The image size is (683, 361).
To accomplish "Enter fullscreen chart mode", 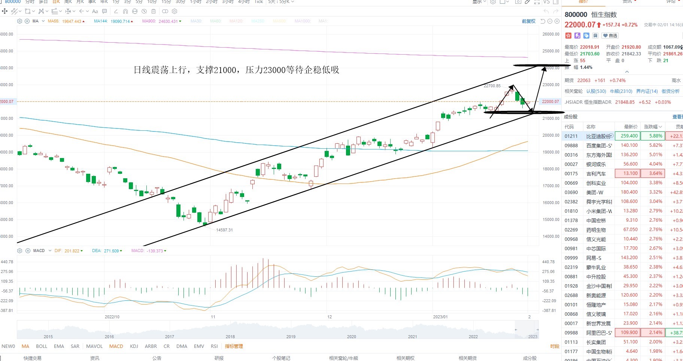I will (537, 2).
